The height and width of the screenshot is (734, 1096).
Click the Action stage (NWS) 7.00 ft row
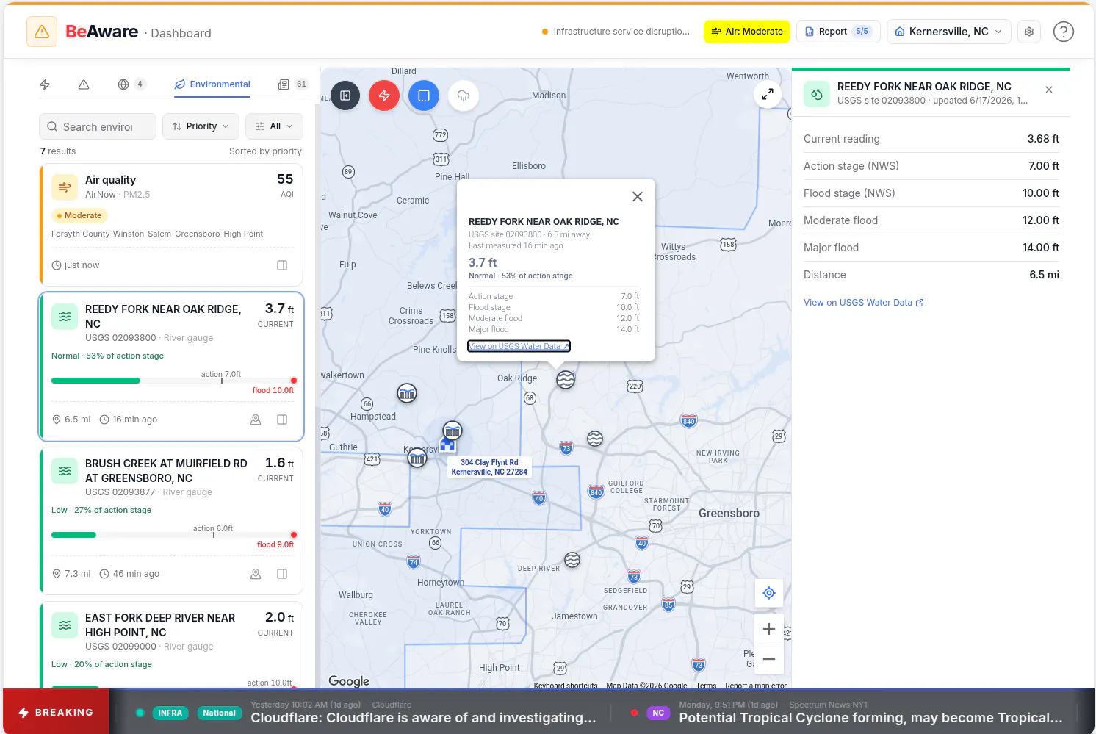931,166
